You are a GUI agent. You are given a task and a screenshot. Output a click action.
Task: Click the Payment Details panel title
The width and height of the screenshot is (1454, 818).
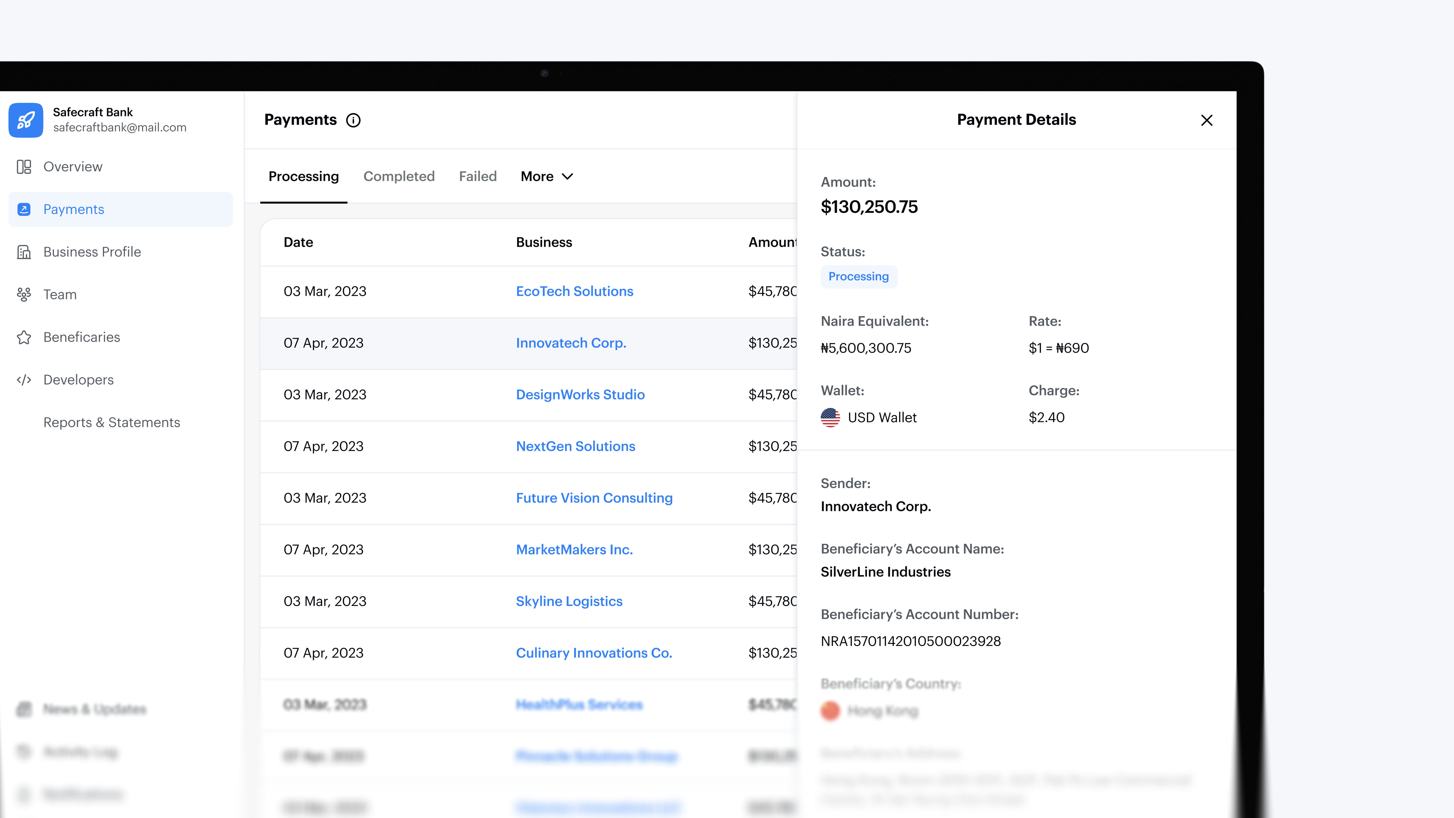tap(1017, 120)
